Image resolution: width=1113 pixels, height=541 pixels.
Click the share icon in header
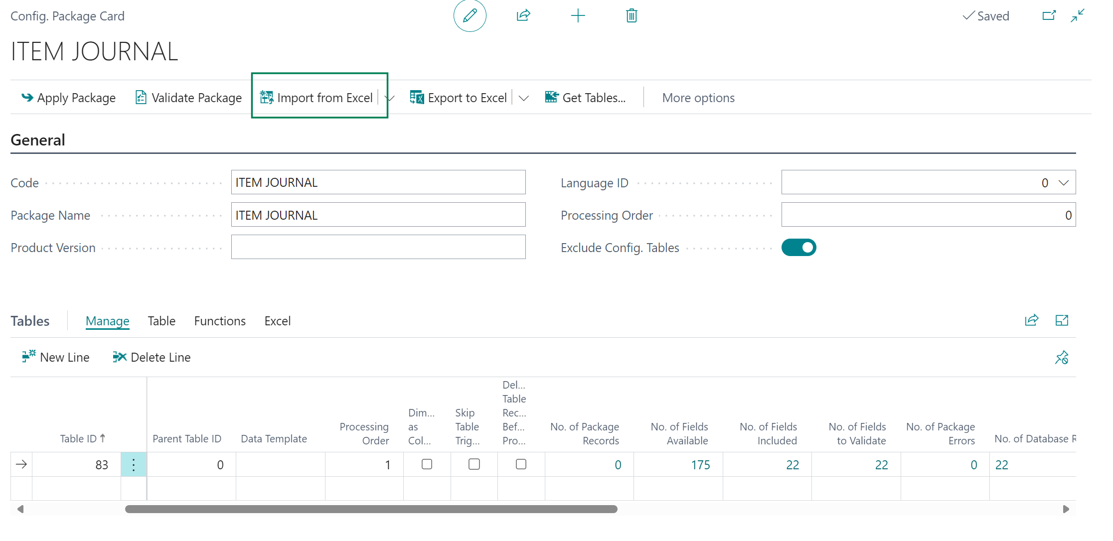(x=523, y=15)
